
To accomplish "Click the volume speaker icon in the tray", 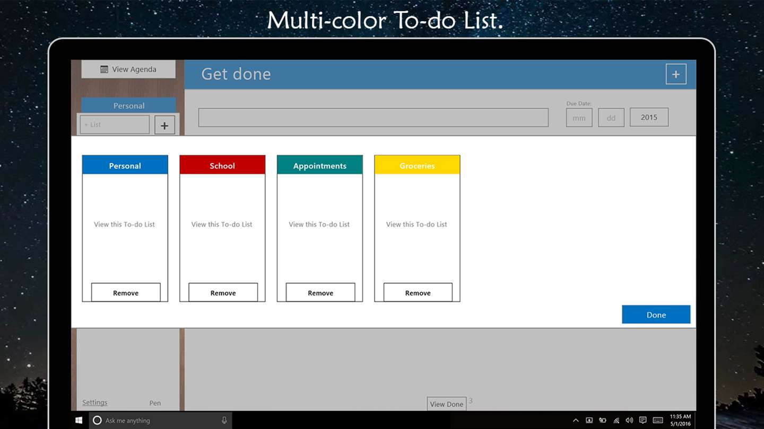I will click(629, 420).
